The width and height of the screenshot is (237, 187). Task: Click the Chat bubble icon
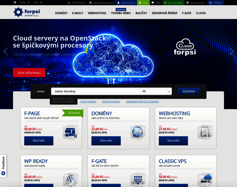pyautogui.click(x=153, y=2)
